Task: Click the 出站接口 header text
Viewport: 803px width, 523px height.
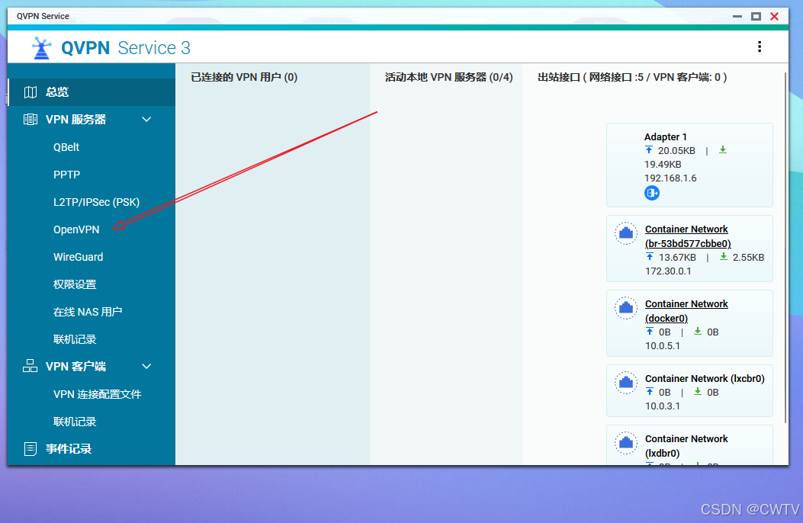Action: click(x=632, y=77)
